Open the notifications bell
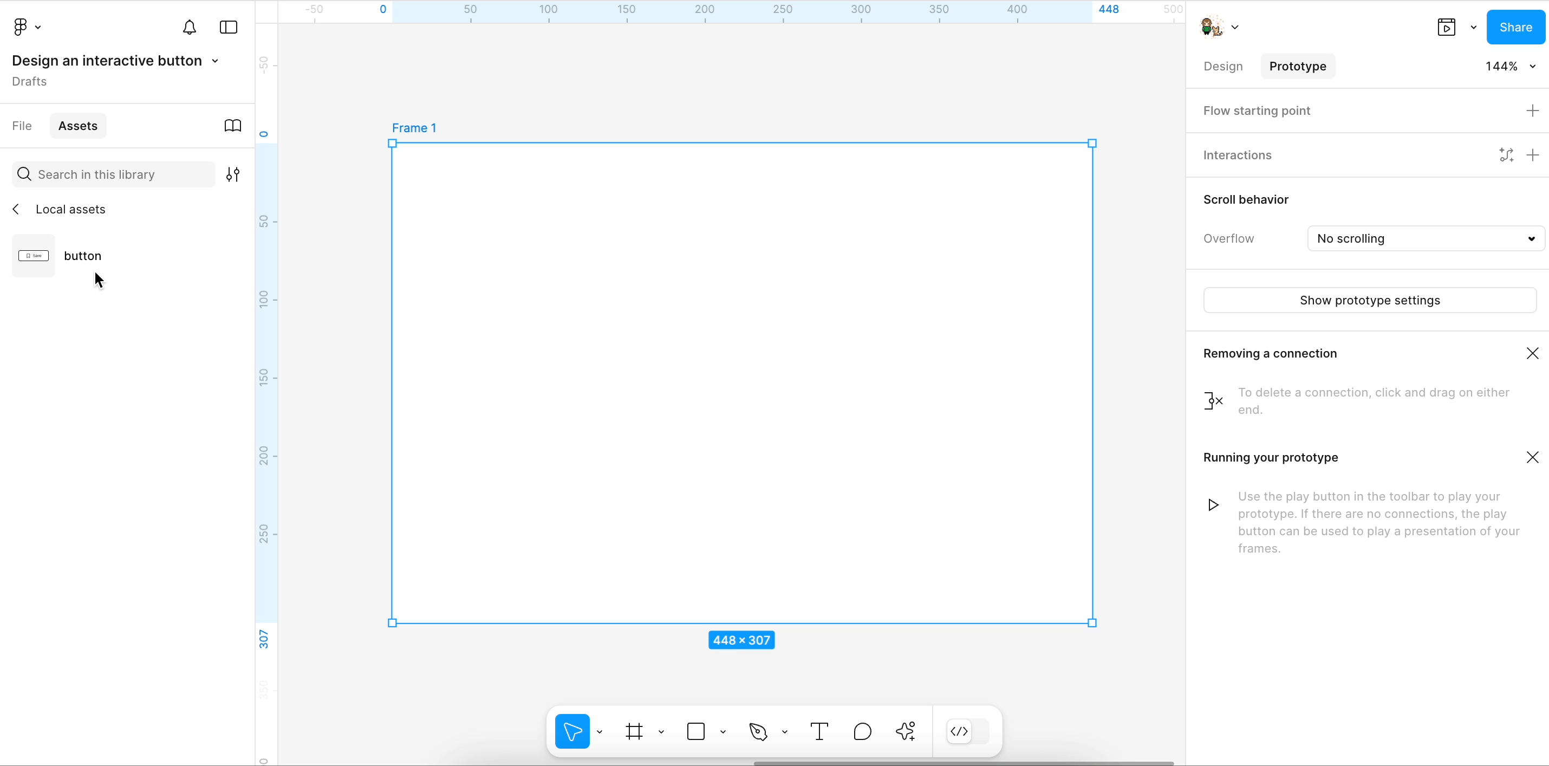Viewport: 1549px width, 766px height. coord(190,27)
